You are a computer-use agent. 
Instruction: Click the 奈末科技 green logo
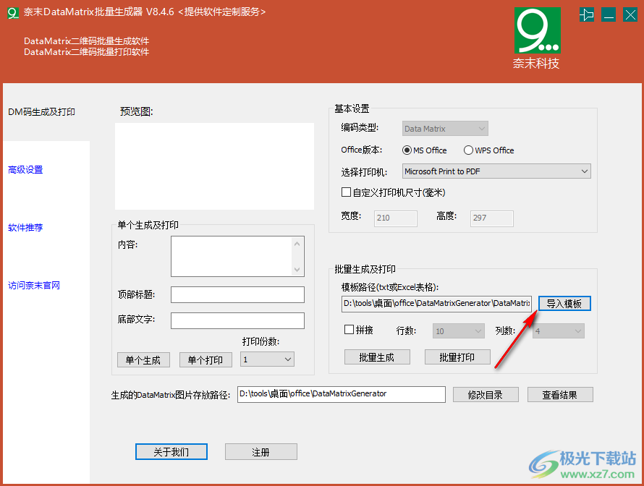(x=537, y=30)
